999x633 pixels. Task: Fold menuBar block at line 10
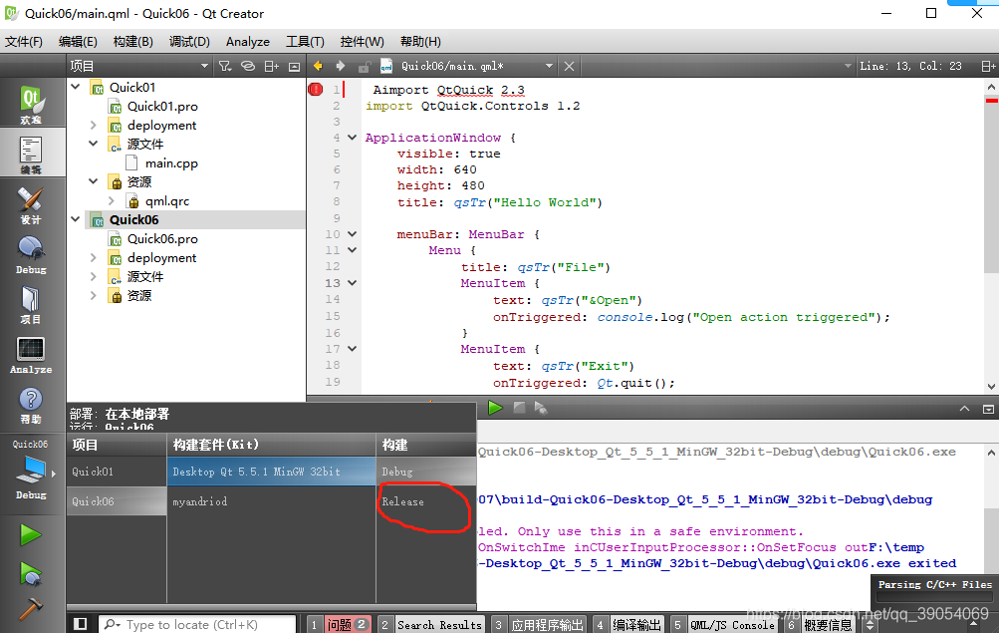[352, 234]
